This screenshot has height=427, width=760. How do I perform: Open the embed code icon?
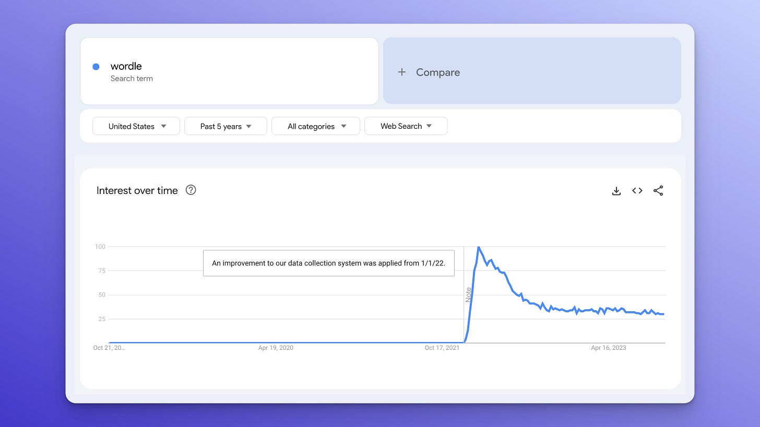[x=637, y=191]
